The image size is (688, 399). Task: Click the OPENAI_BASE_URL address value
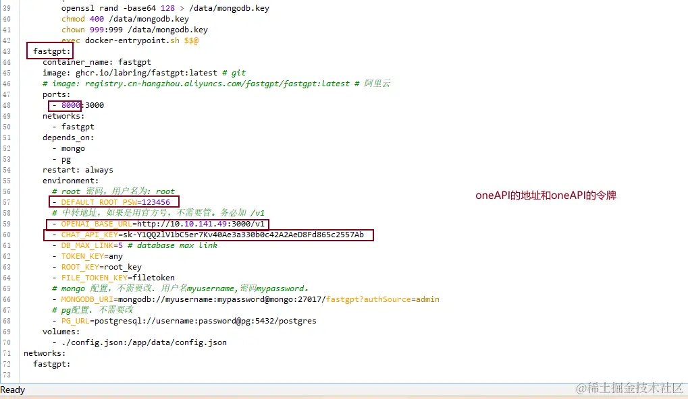201,224
